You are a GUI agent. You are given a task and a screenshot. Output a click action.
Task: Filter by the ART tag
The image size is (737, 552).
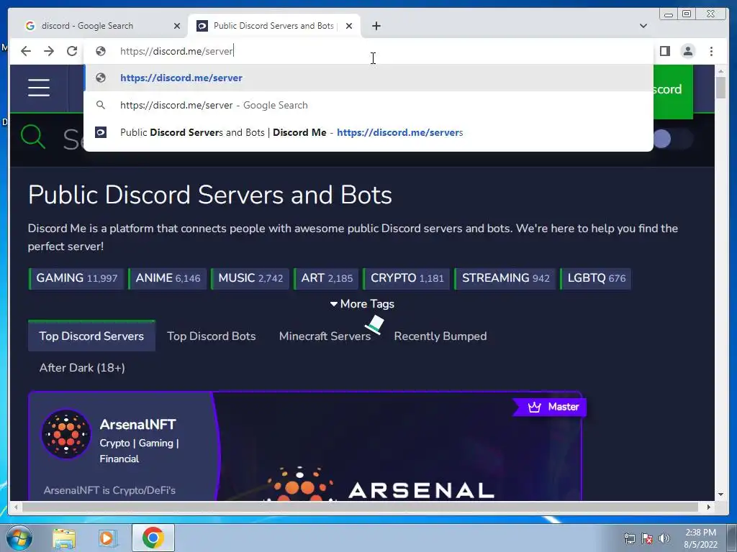point(326,278)
